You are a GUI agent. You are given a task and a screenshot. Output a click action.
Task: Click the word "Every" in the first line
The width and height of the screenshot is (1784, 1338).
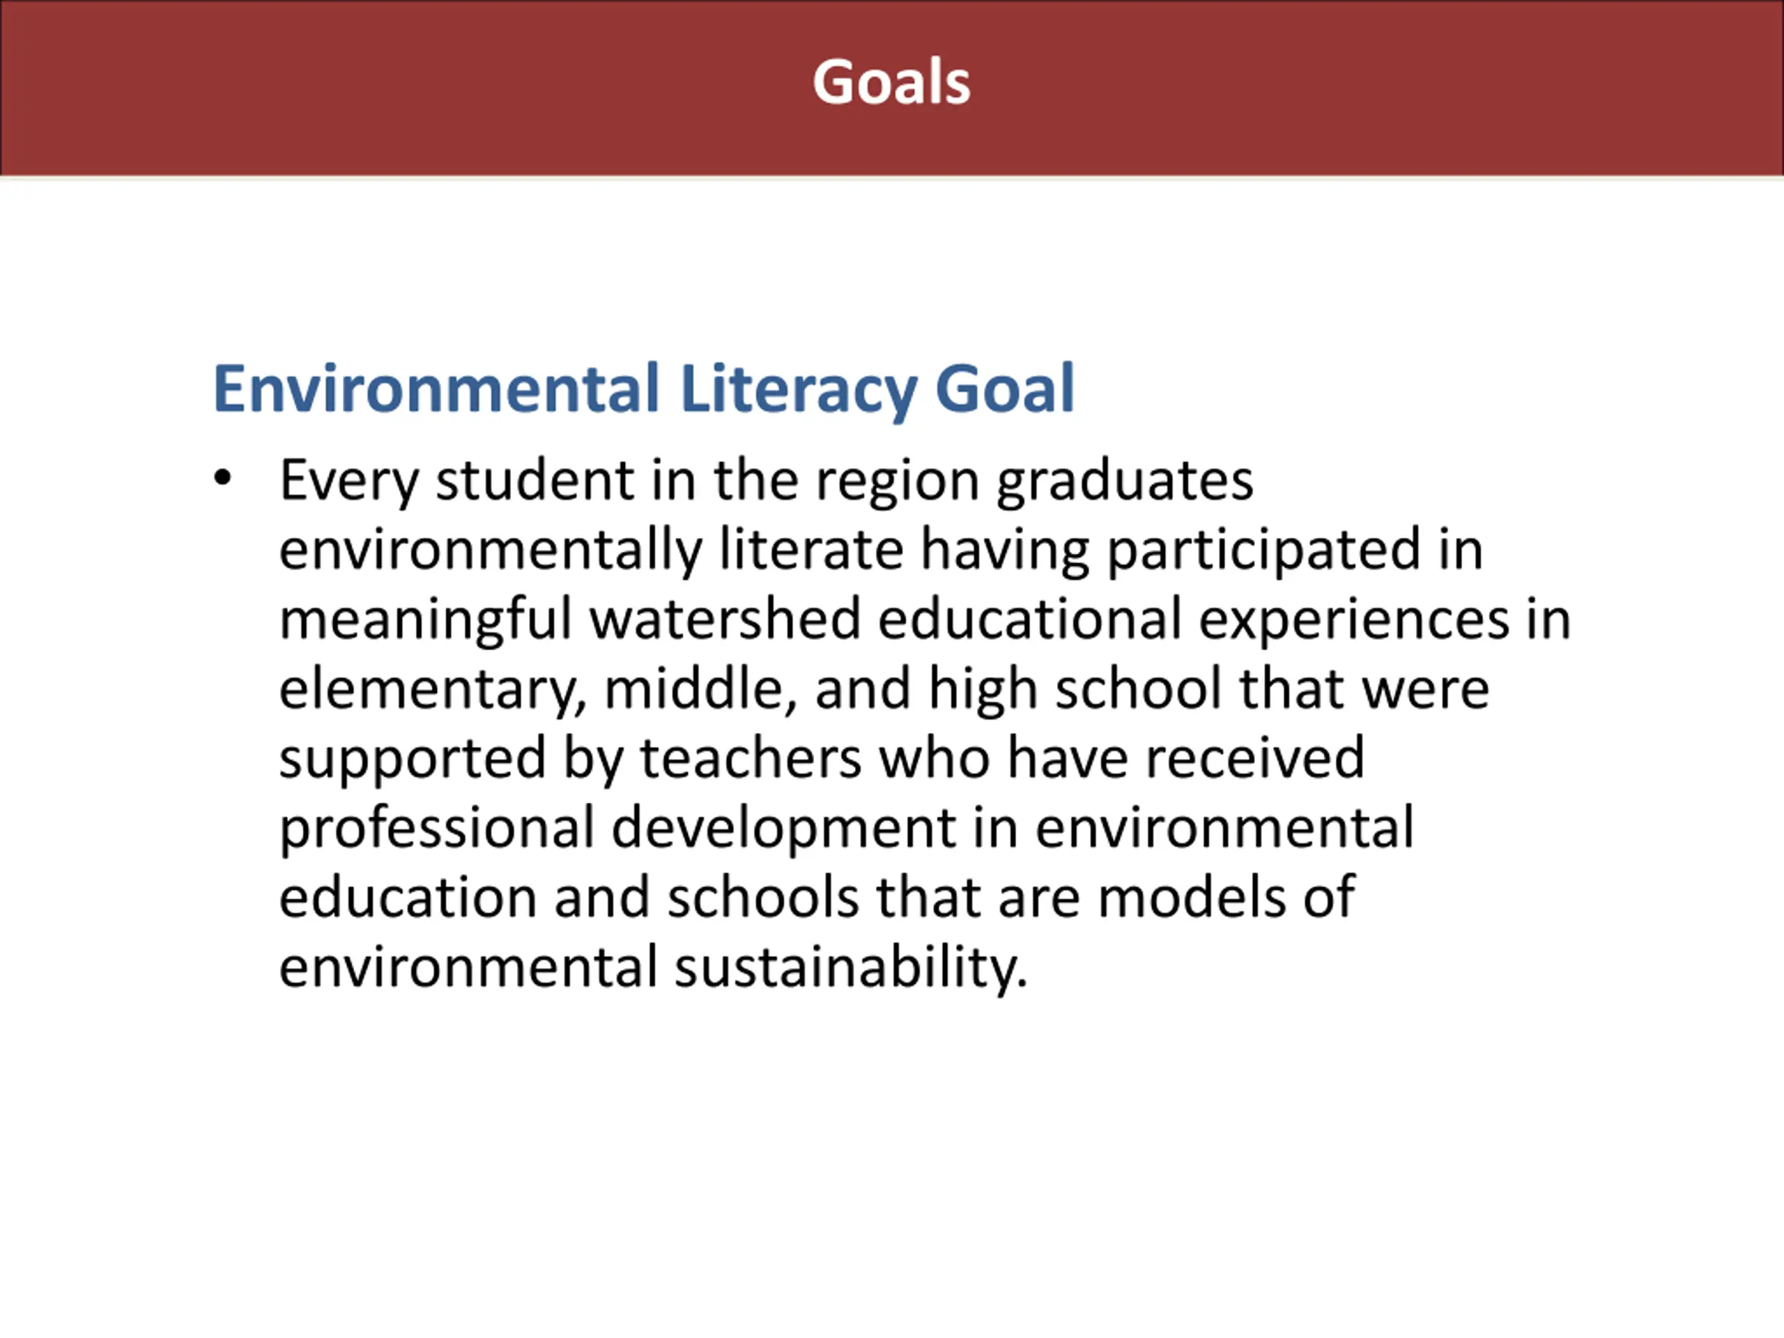[x=349, y=482]
